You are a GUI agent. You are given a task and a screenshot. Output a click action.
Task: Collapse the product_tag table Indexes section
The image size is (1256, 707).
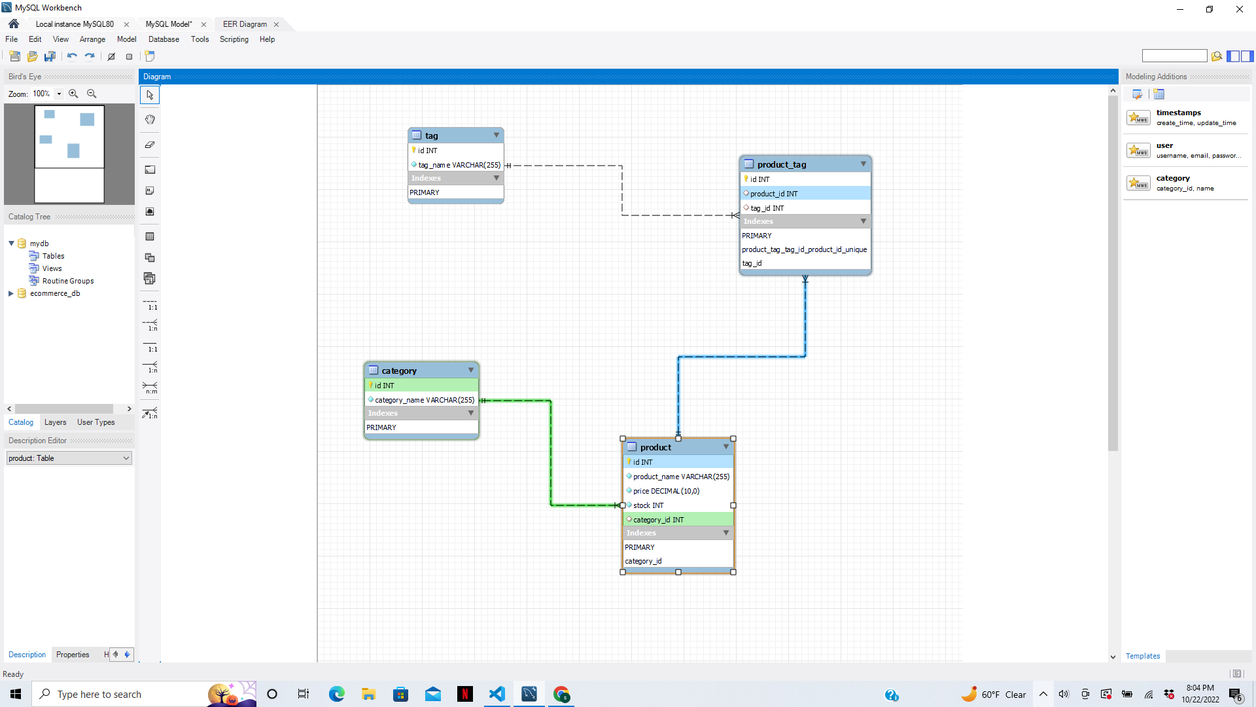[863, 221]
